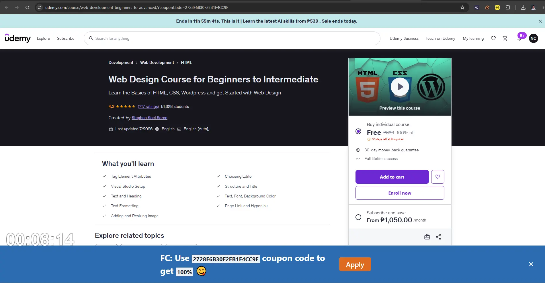Bookmark page with star icon
The width and height of the screenshot is (545, 283).
[462, 7]
